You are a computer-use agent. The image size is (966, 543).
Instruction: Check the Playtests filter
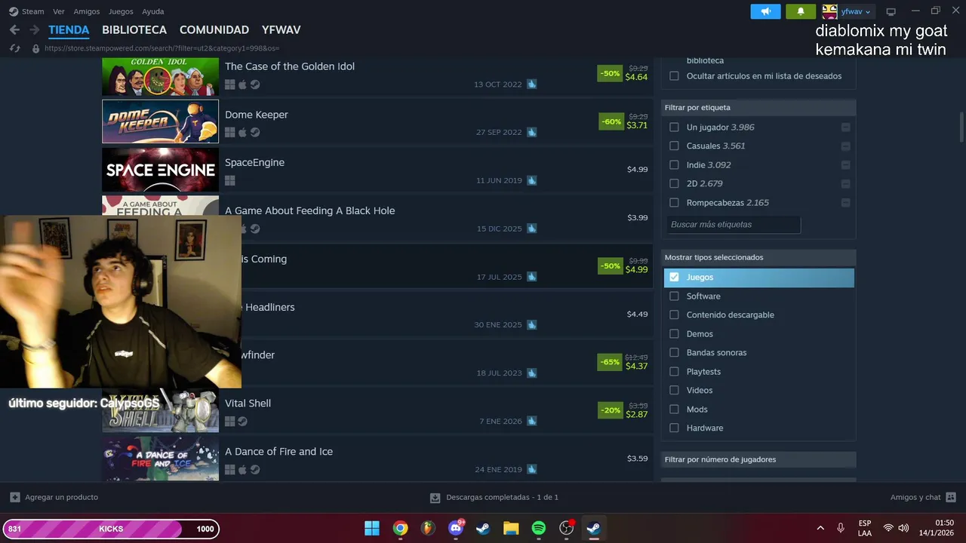point(675,372)
